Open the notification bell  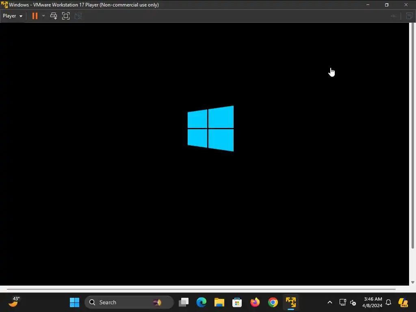coord(388,302)
